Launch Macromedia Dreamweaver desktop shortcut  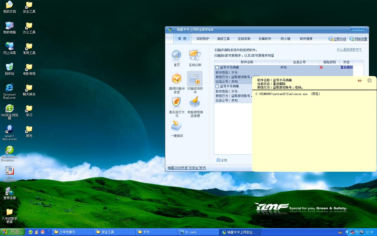[x=9, y=153]
